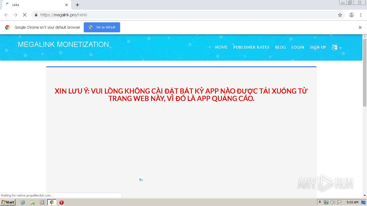Set Chrome as default browser
The height and width of the screenshot is (206, 367).
coord(102,27)
